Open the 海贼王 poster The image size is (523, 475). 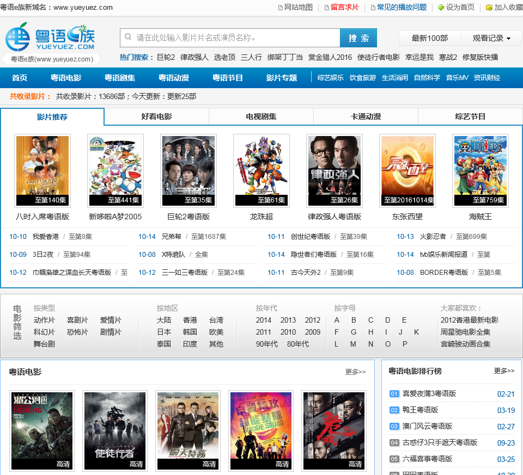(481, 171)
